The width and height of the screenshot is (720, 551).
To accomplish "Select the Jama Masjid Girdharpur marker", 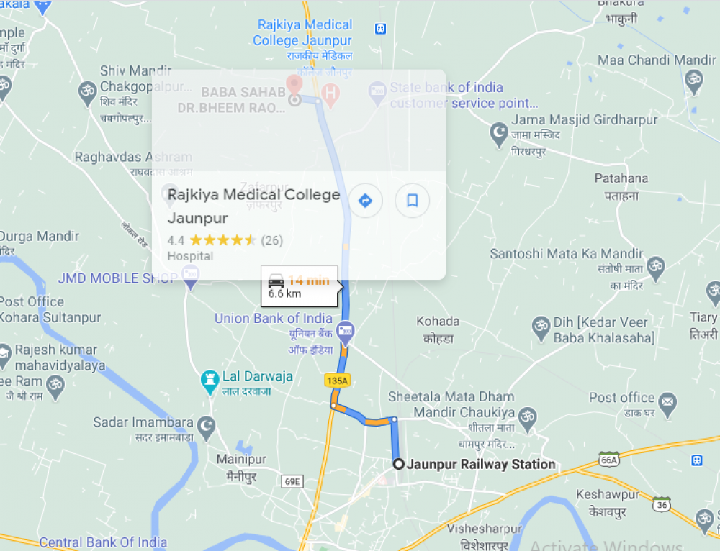I will point(499,135).
